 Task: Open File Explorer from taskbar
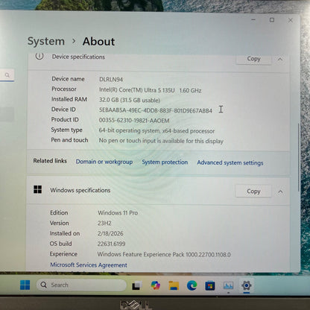coord(174,285)
